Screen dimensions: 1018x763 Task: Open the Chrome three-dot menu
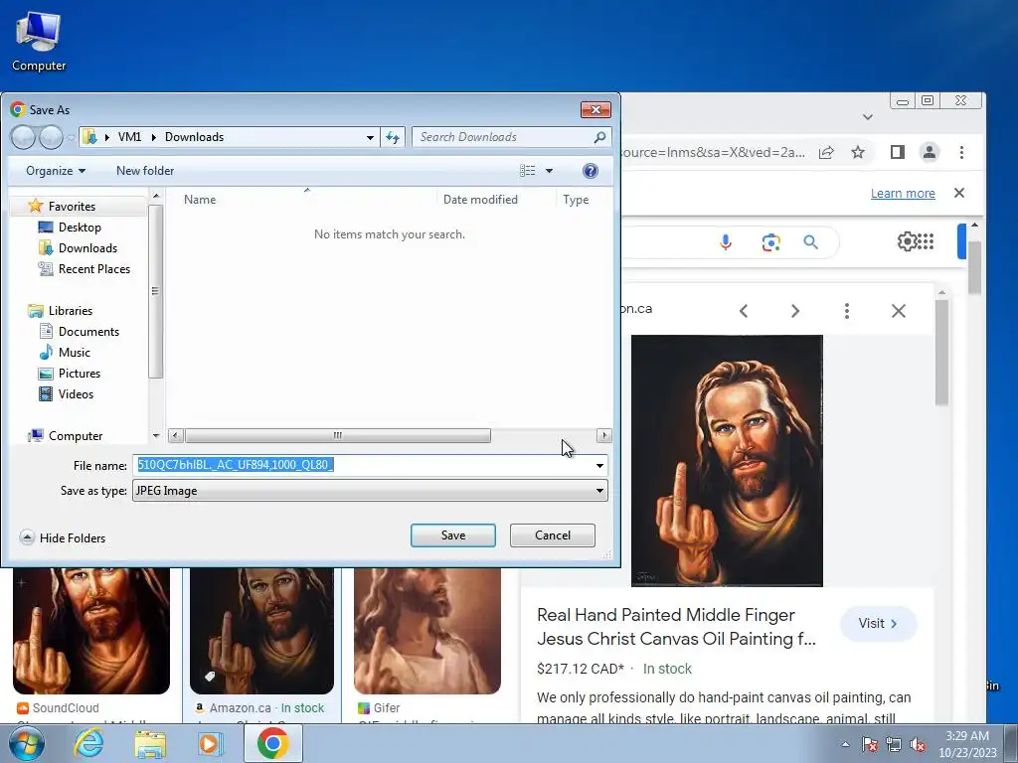coord(961,152)
